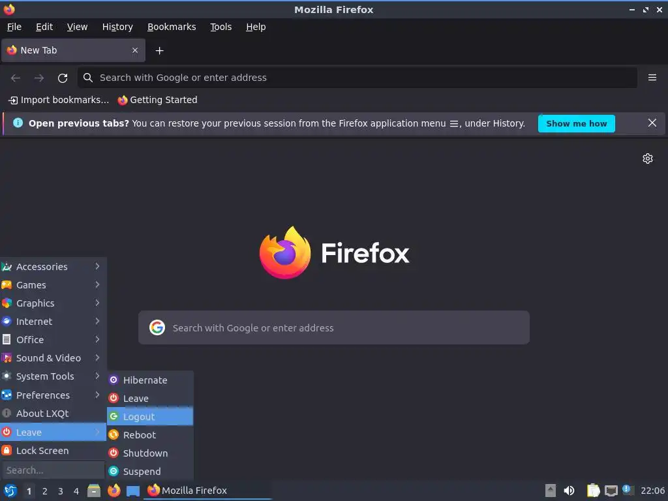This screenshot has height=501, width=668.
Task: Open the File menu
Action: click(14, 27)
